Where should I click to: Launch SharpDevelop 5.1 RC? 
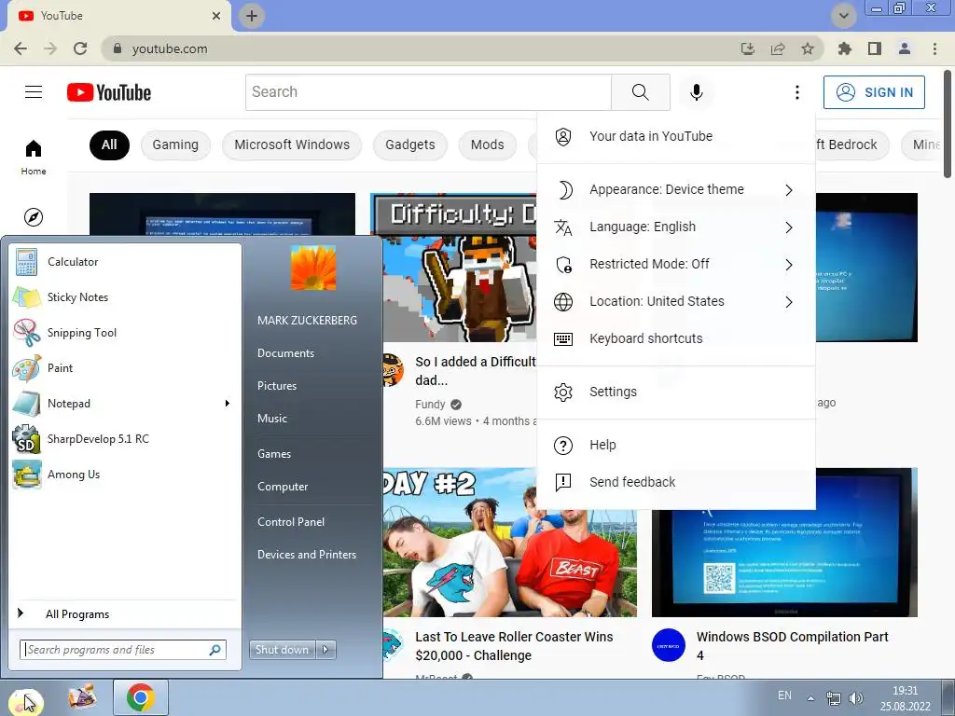tap(124, 439)
